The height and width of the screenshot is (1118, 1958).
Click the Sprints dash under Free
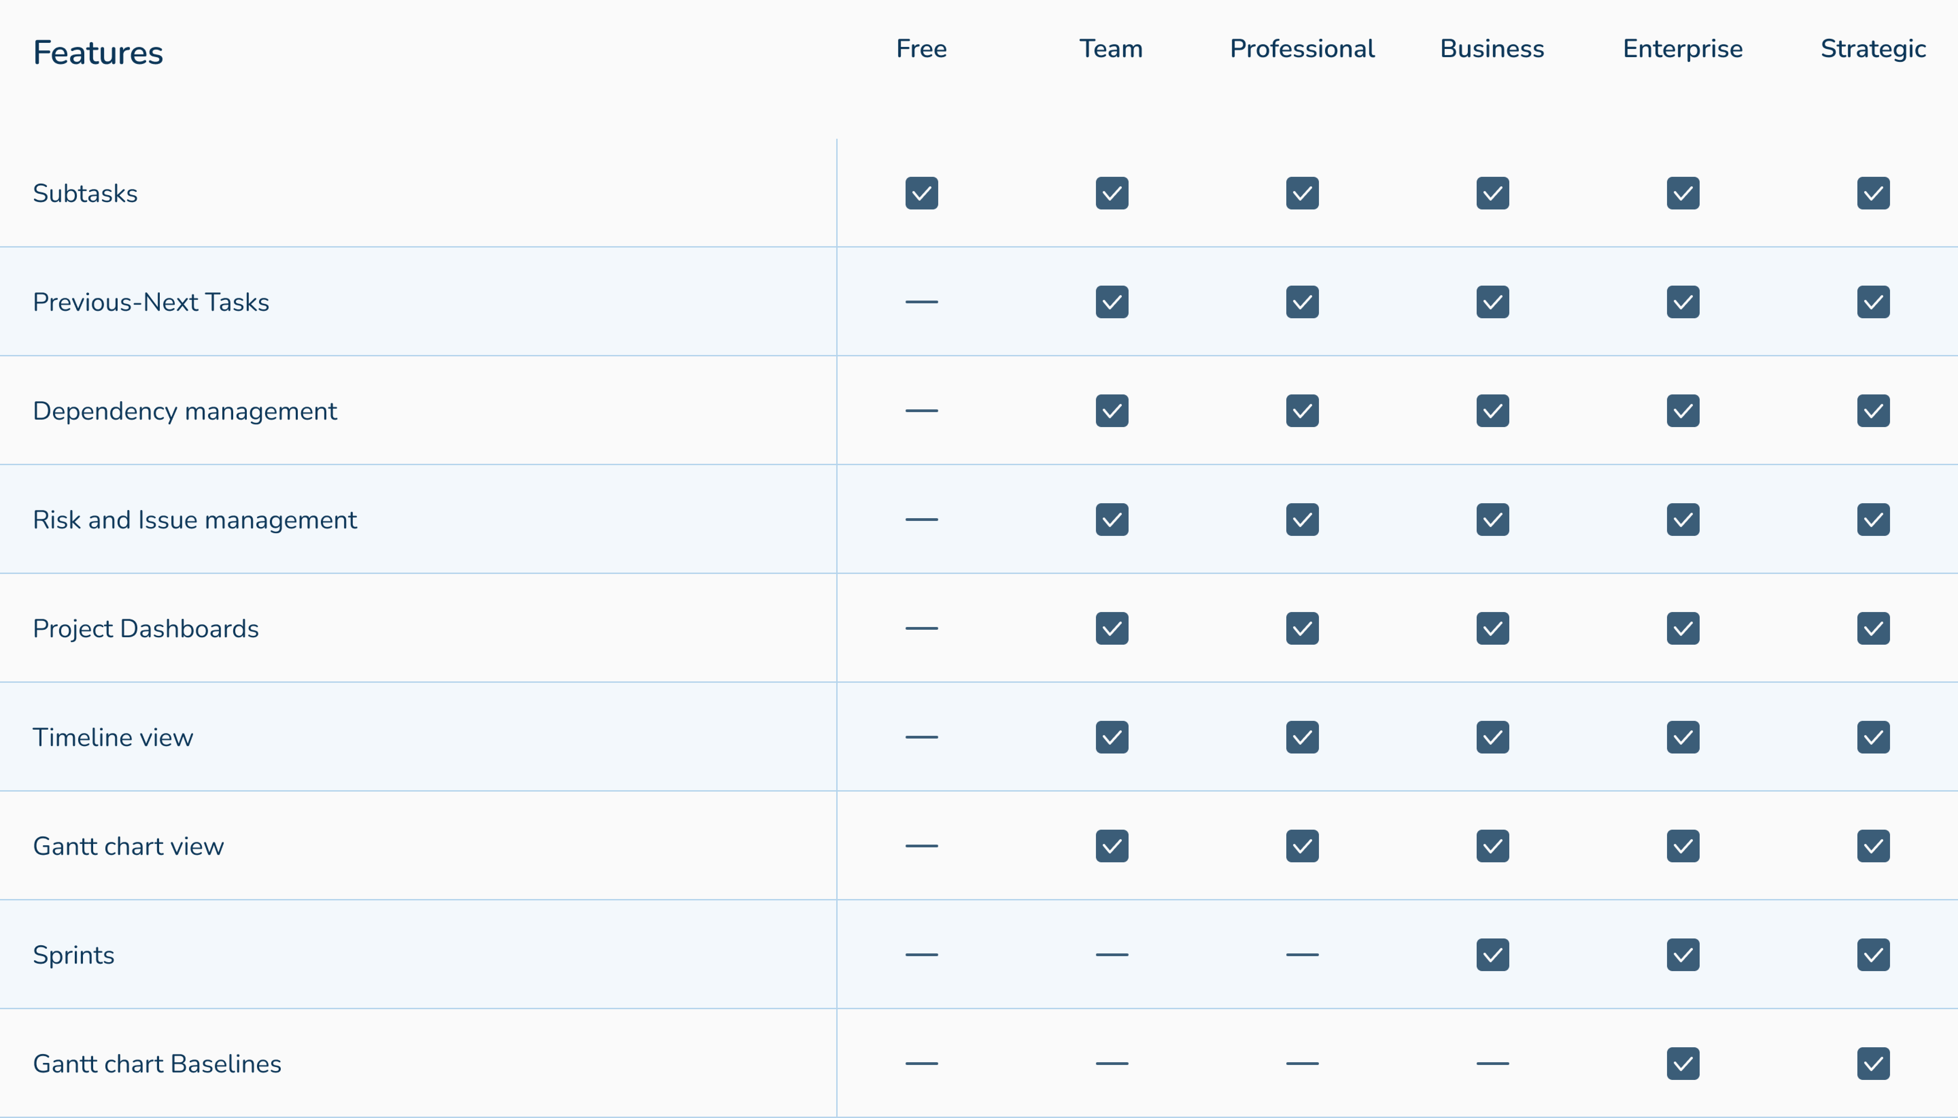point(921,954)
